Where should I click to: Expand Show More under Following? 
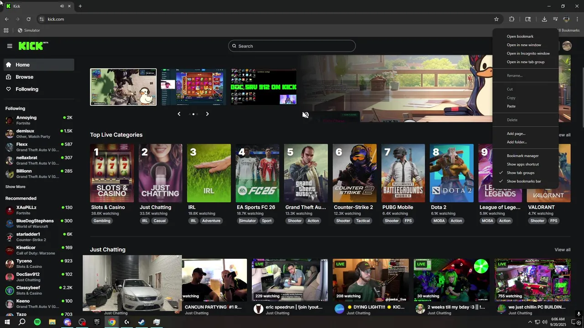coord(16,187)
